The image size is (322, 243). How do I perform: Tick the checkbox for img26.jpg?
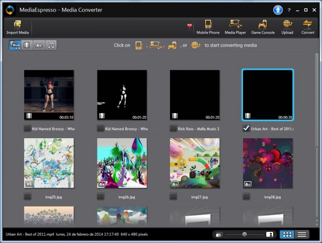point(100,196)
